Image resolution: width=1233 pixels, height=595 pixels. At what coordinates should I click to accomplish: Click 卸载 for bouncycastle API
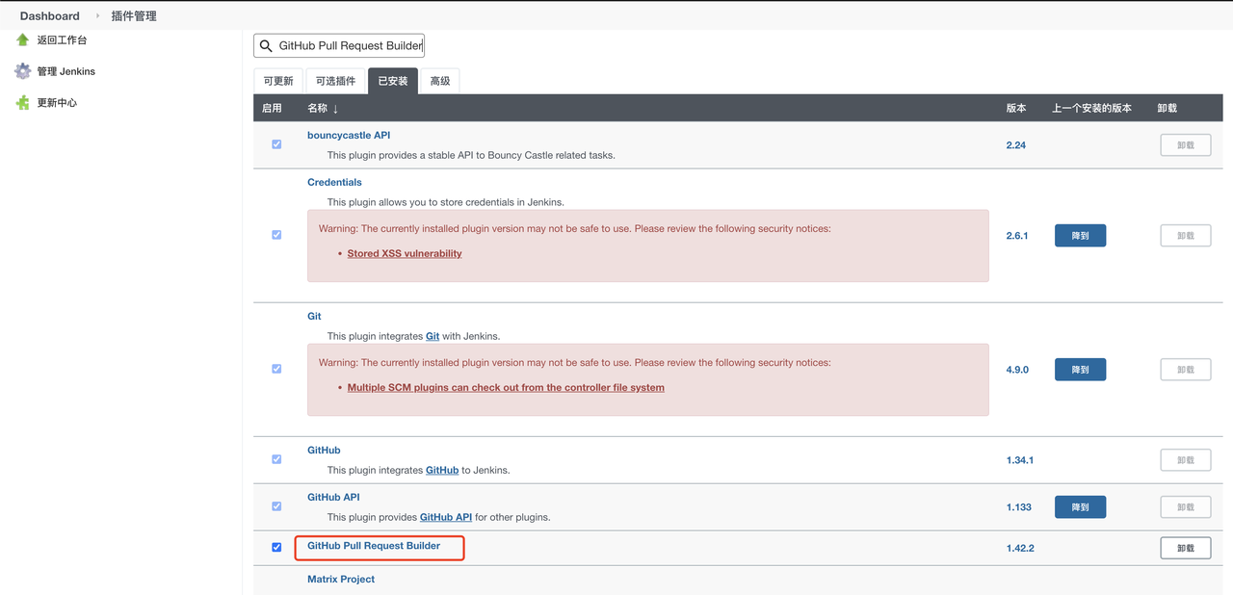coord(1185,144)
